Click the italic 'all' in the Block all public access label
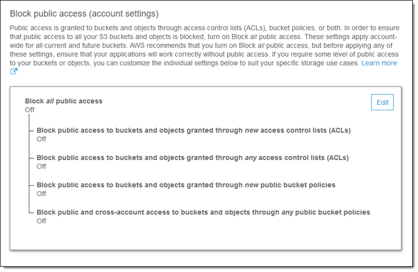This screenshot has width=418, height=272. [51, 101]
